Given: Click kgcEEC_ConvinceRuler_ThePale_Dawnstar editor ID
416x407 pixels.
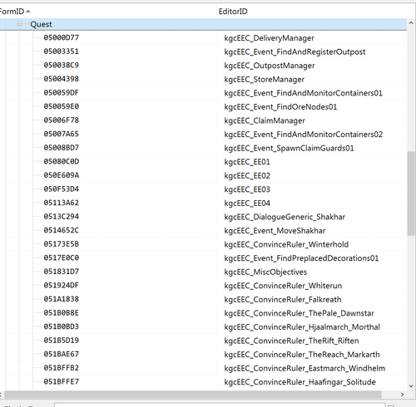Looking at the screenshot, I should coord(299,313).
